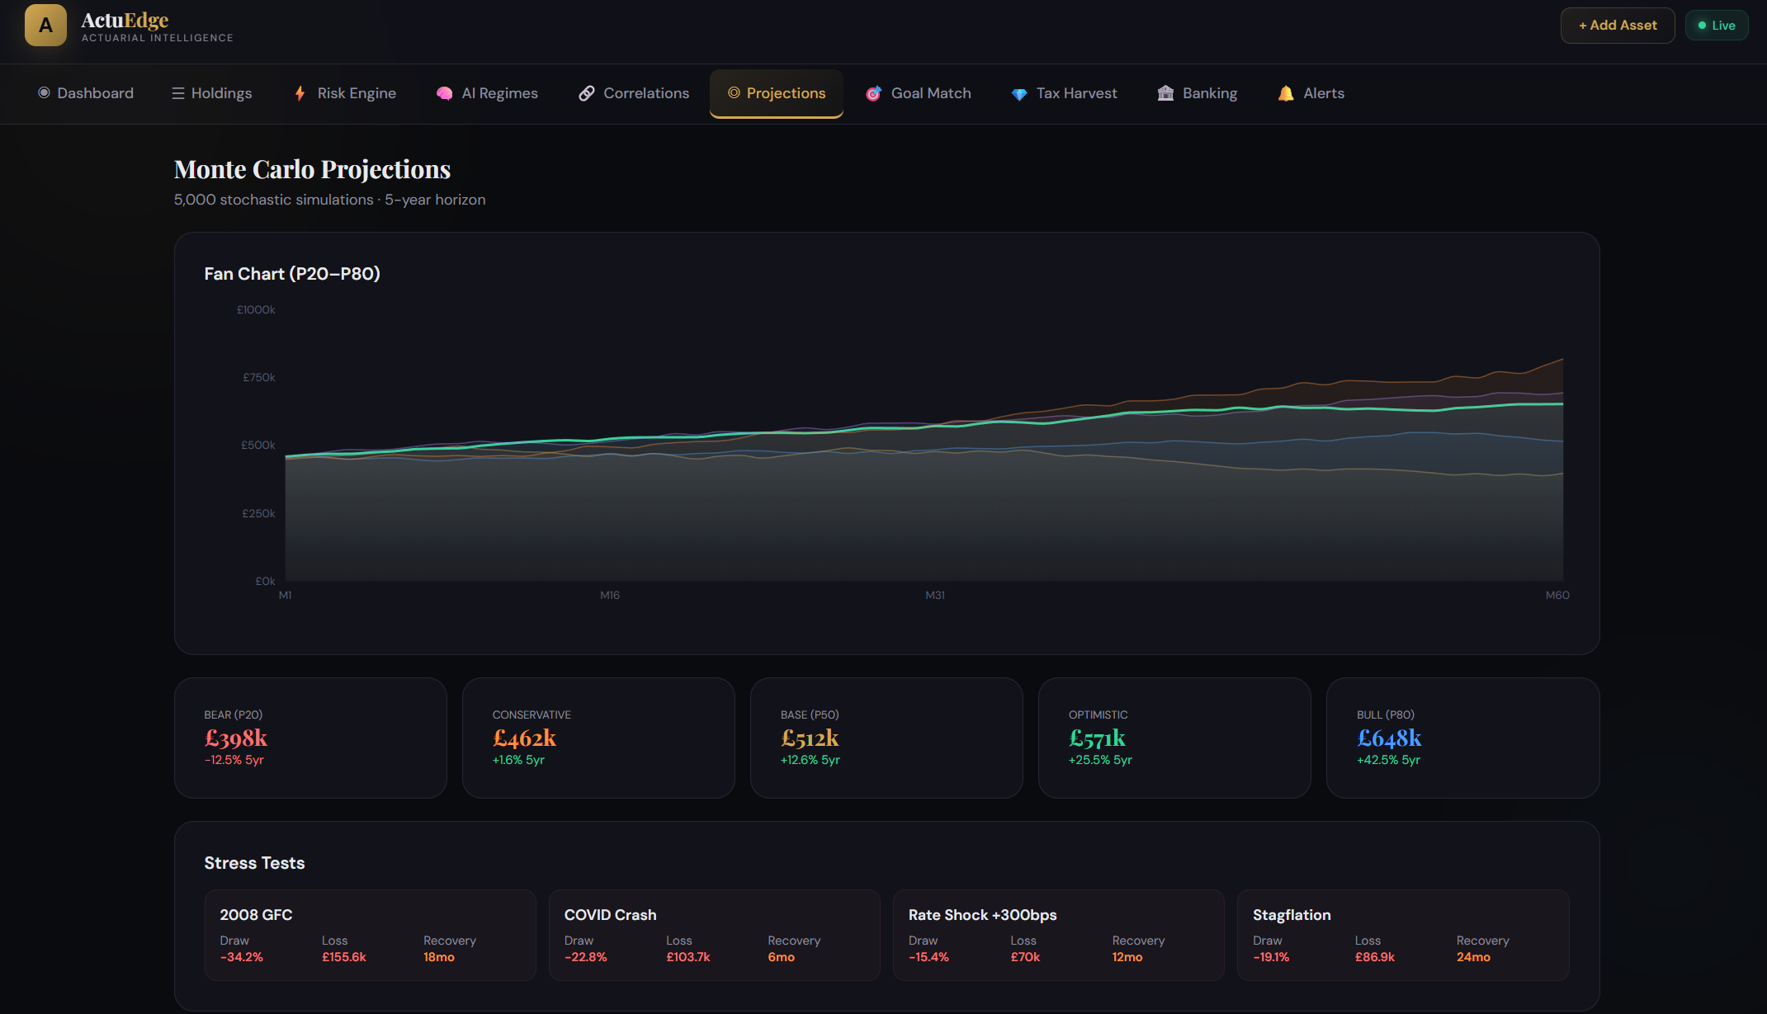
Task: Select the Base (P50) £512k card
Action: pyautogui.click(x=886, y=737)
